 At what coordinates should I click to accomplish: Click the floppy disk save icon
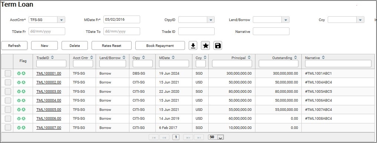tap(218, 45)
